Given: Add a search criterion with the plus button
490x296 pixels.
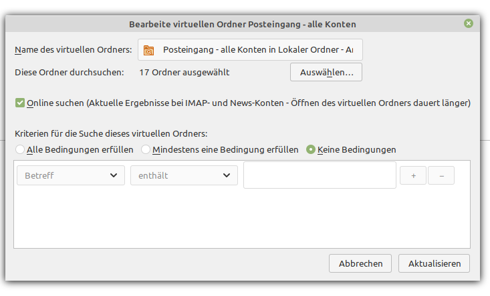Looking at the screenshot, I should click(x=413, y=175).
